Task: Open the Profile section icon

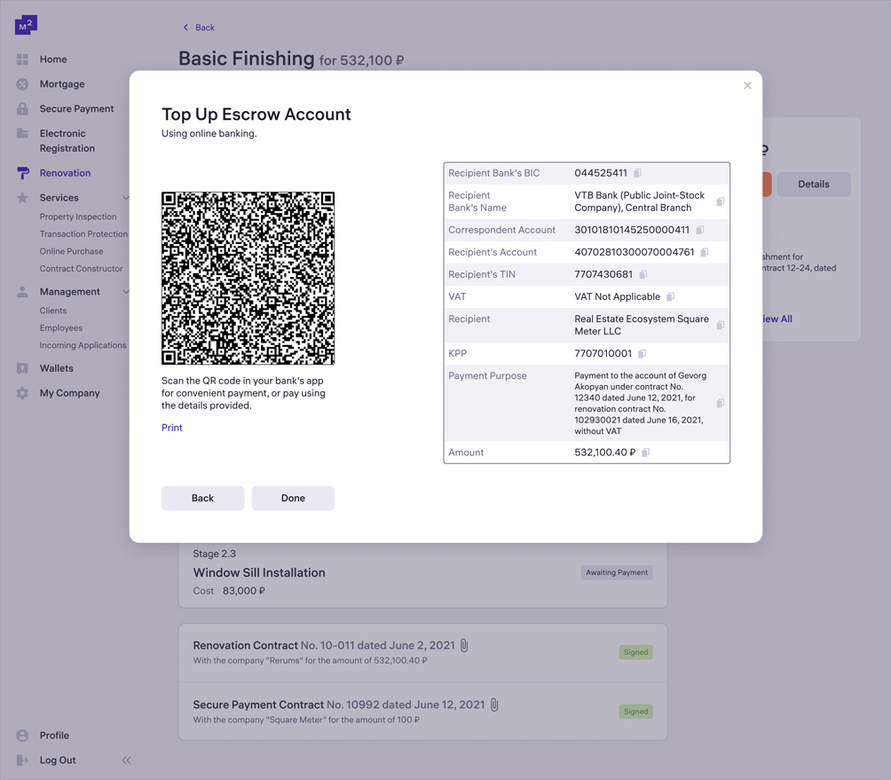Action: pos(21,735)
